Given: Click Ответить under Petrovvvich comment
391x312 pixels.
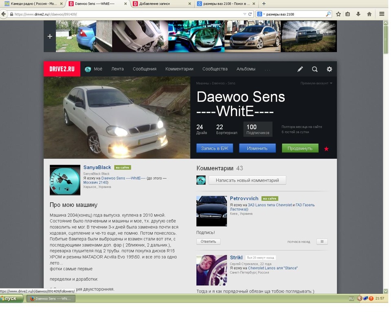Looking at the screenshot, I should click(208, 242).
